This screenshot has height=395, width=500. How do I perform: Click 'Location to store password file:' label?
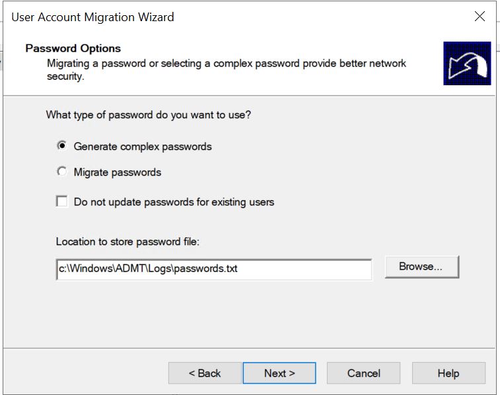(x=127, y=242)
